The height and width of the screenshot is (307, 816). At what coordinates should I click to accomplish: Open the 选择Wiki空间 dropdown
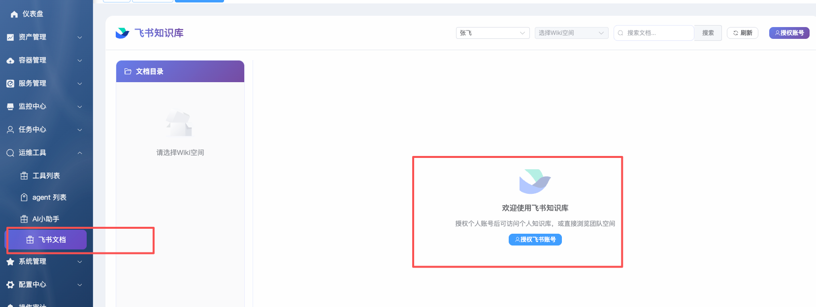[571, 33]
